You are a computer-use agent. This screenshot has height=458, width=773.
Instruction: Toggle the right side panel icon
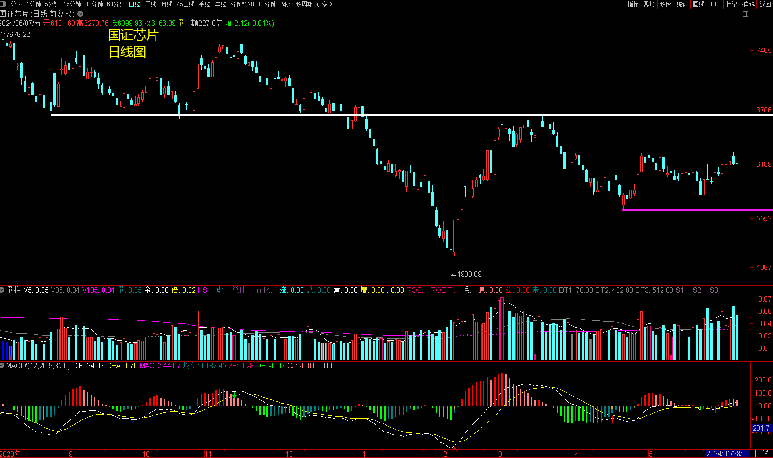click(746, 14)
